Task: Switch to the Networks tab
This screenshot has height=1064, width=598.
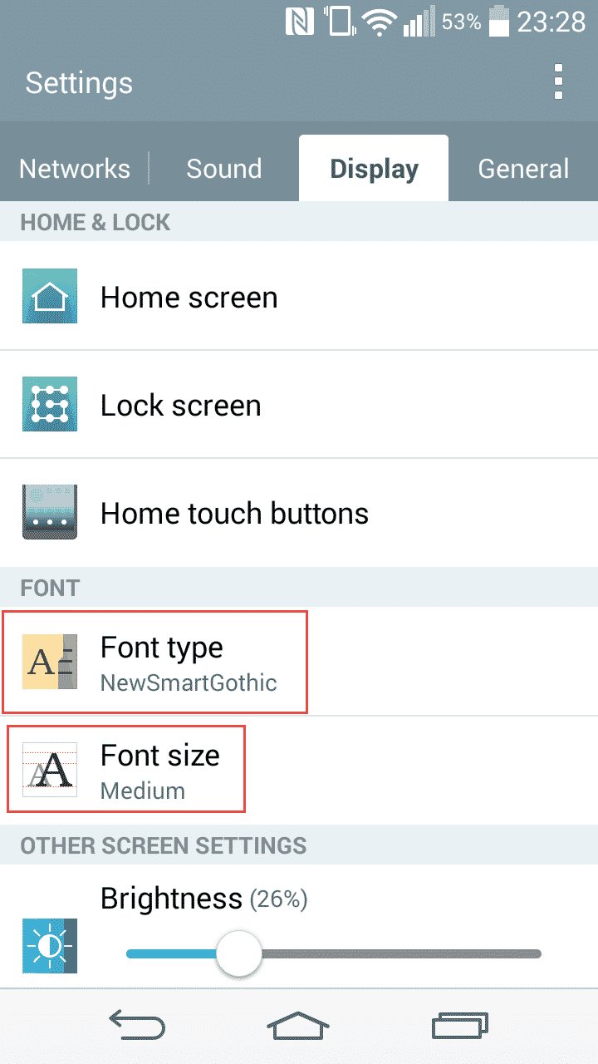Action: point(75,169)
